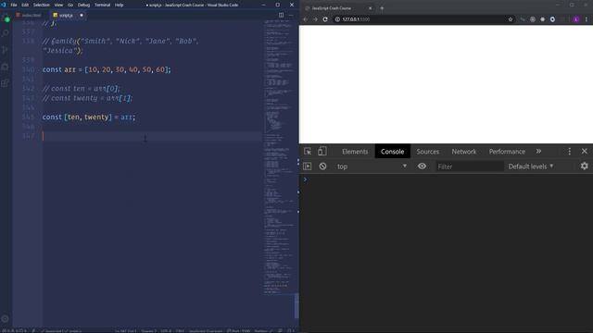Viewport: 593px width, 333px height.
Task: Open the Edit menu in VS Code
Action: 25,5
